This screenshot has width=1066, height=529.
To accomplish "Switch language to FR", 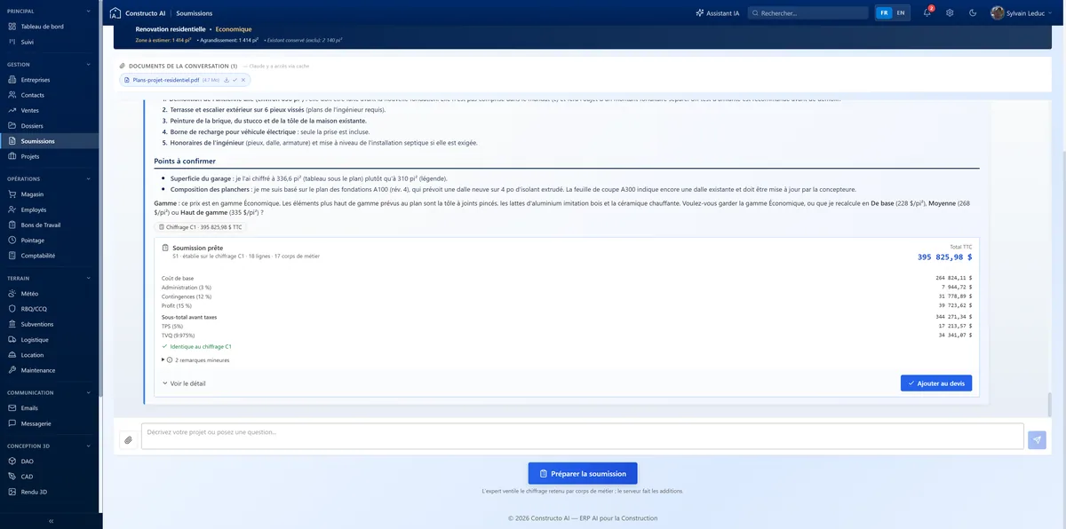I will click(883, 13).
